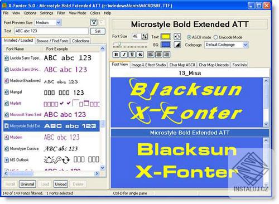Viewport: 279px width, 204px height.
Task: Open the Codepage dropdown
Action: 245,45
